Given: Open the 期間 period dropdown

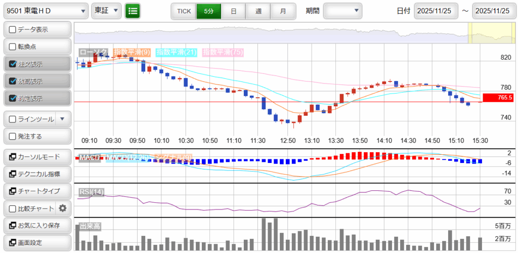Looking at the screenshot, I should click(342, 11).
